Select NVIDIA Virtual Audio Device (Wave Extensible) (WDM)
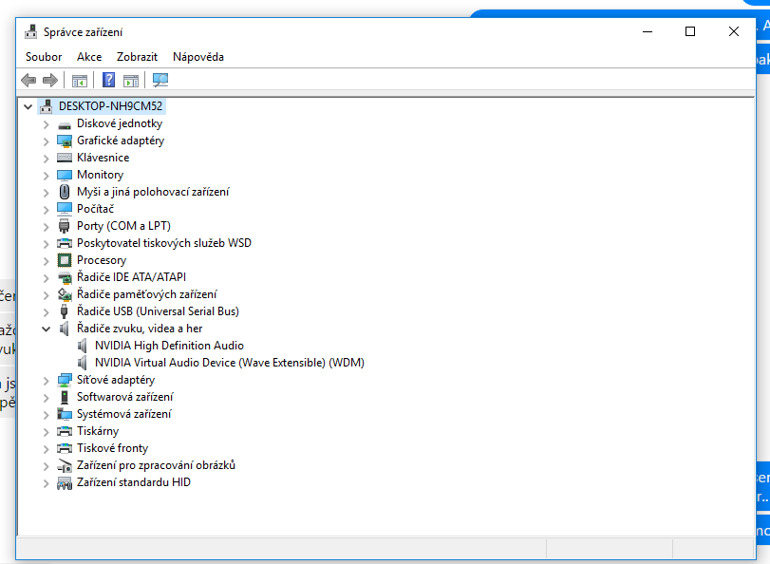The height and width of the screenshot is (564, 770). coord(230,363)
